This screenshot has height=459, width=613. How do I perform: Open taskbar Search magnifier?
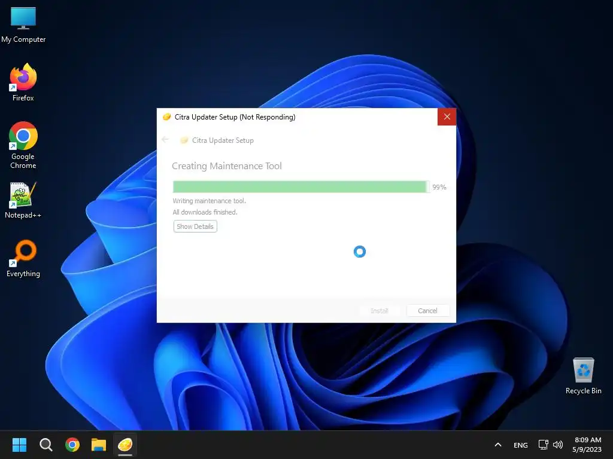click(45, 445)
